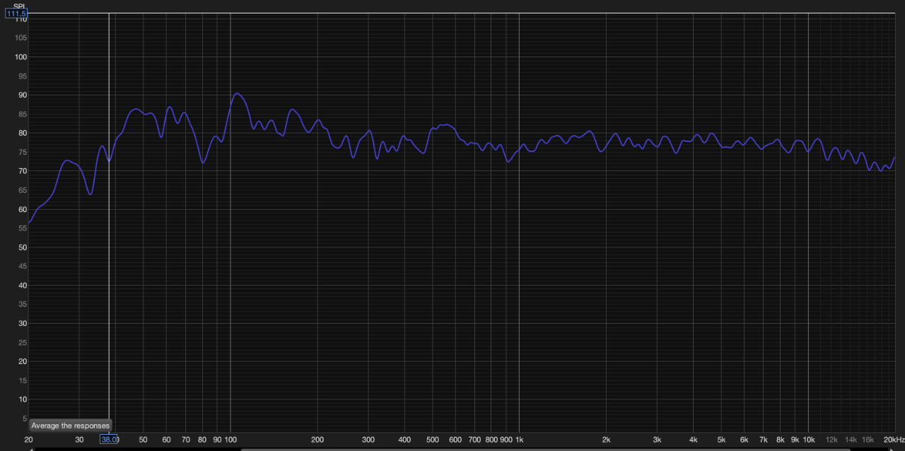This screenshot has width=905, height=451.
Task: Click the curve dip near 80 Hz
Action: (x=203, y=163)
